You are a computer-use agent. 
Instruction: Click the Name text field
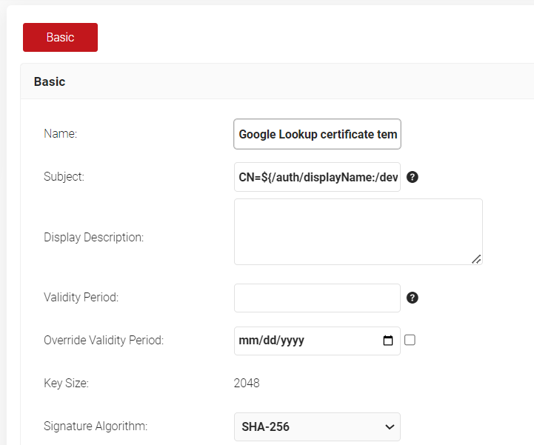click(x=317, y=135)
